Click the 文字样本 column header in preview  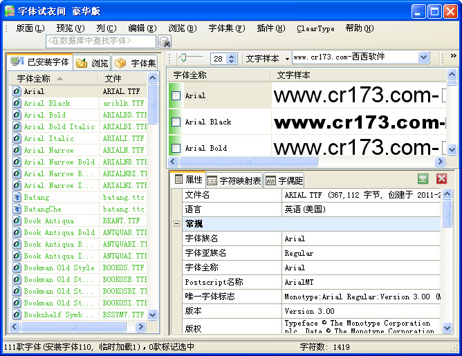click(x=358, y=75)
